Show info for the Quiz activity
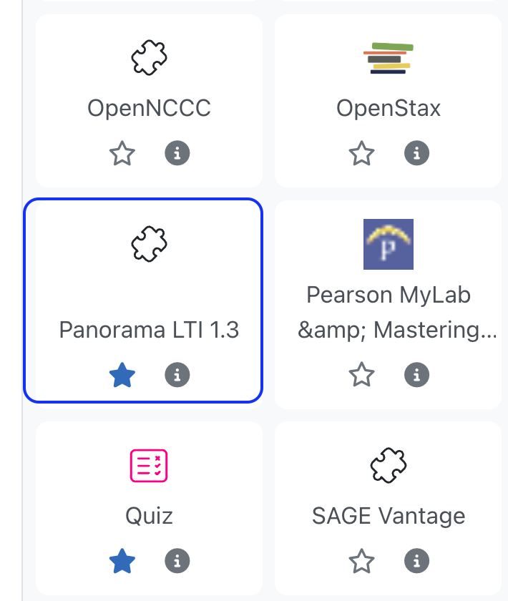This screenshot has height=601, width=508. click(177, 561)
